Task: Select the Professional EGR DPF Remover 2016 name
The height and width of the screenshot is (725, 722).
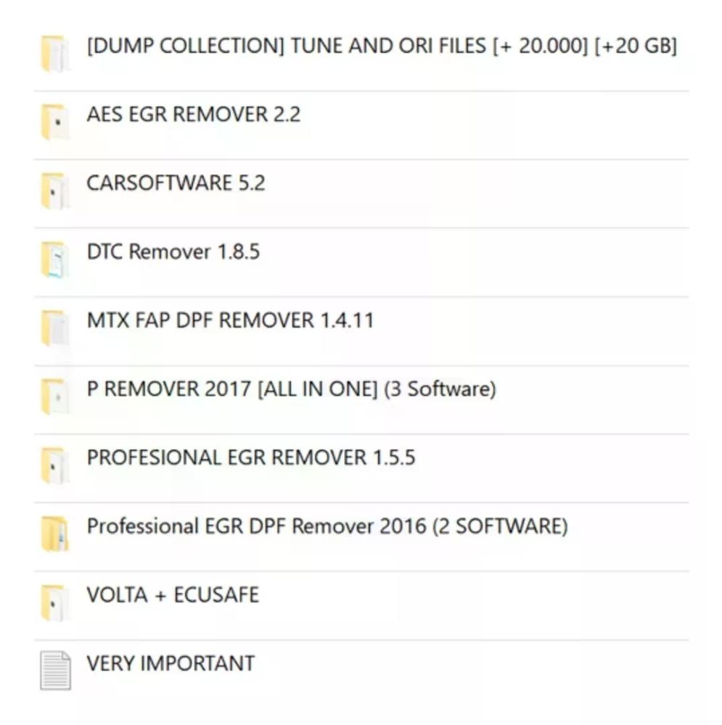Action: pyautogui.click(x=327, y=526)
